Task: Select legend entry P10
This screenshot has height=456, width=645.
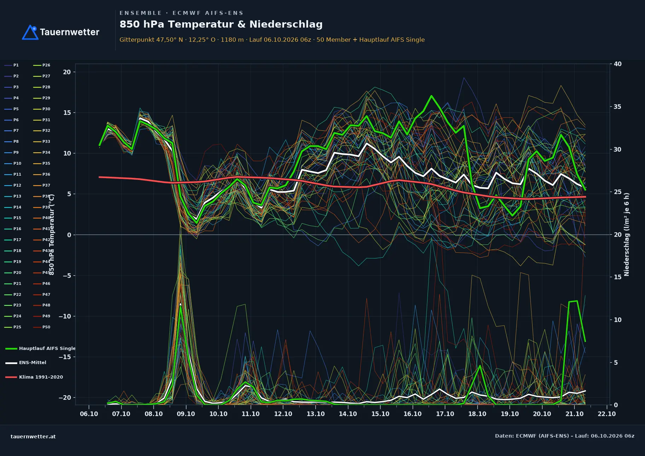Action: [x=13, y=163]
